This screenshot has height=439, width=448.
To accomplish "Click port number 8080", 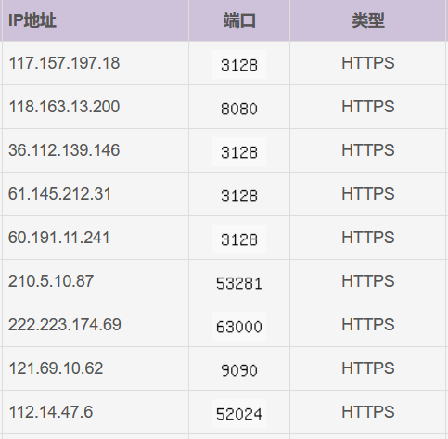I will coord(239,109).
